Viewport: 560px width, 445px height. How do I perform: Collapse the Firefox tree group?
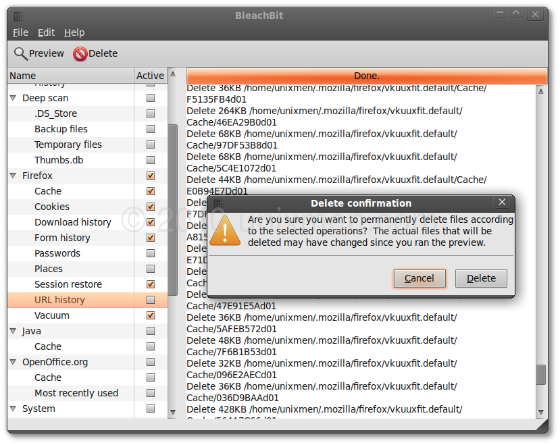coord(14,176)
